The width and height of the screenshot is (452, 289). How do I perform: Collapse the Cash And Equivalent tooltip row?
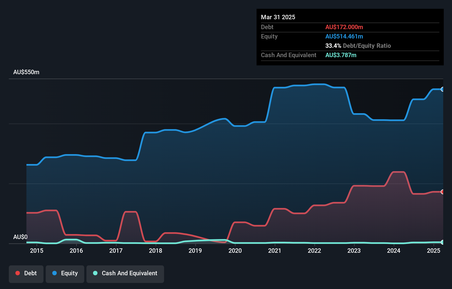pyautogui.click(x=288, y=55)
